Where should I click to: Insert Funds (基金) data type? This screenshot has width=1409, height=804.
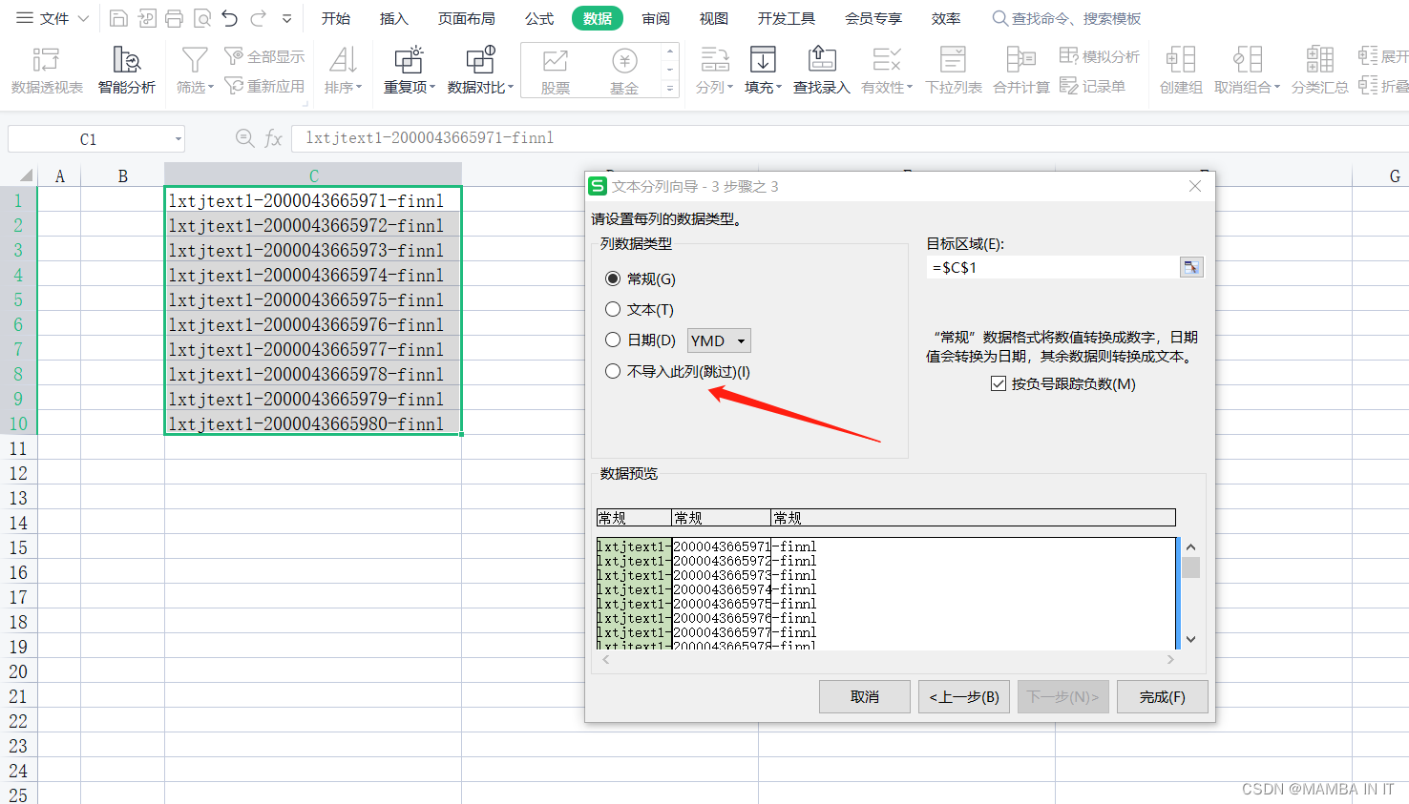click(624, 71)
